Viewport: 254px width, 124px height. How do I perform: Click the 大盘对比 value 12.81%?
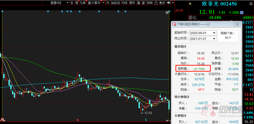point(199,74)
